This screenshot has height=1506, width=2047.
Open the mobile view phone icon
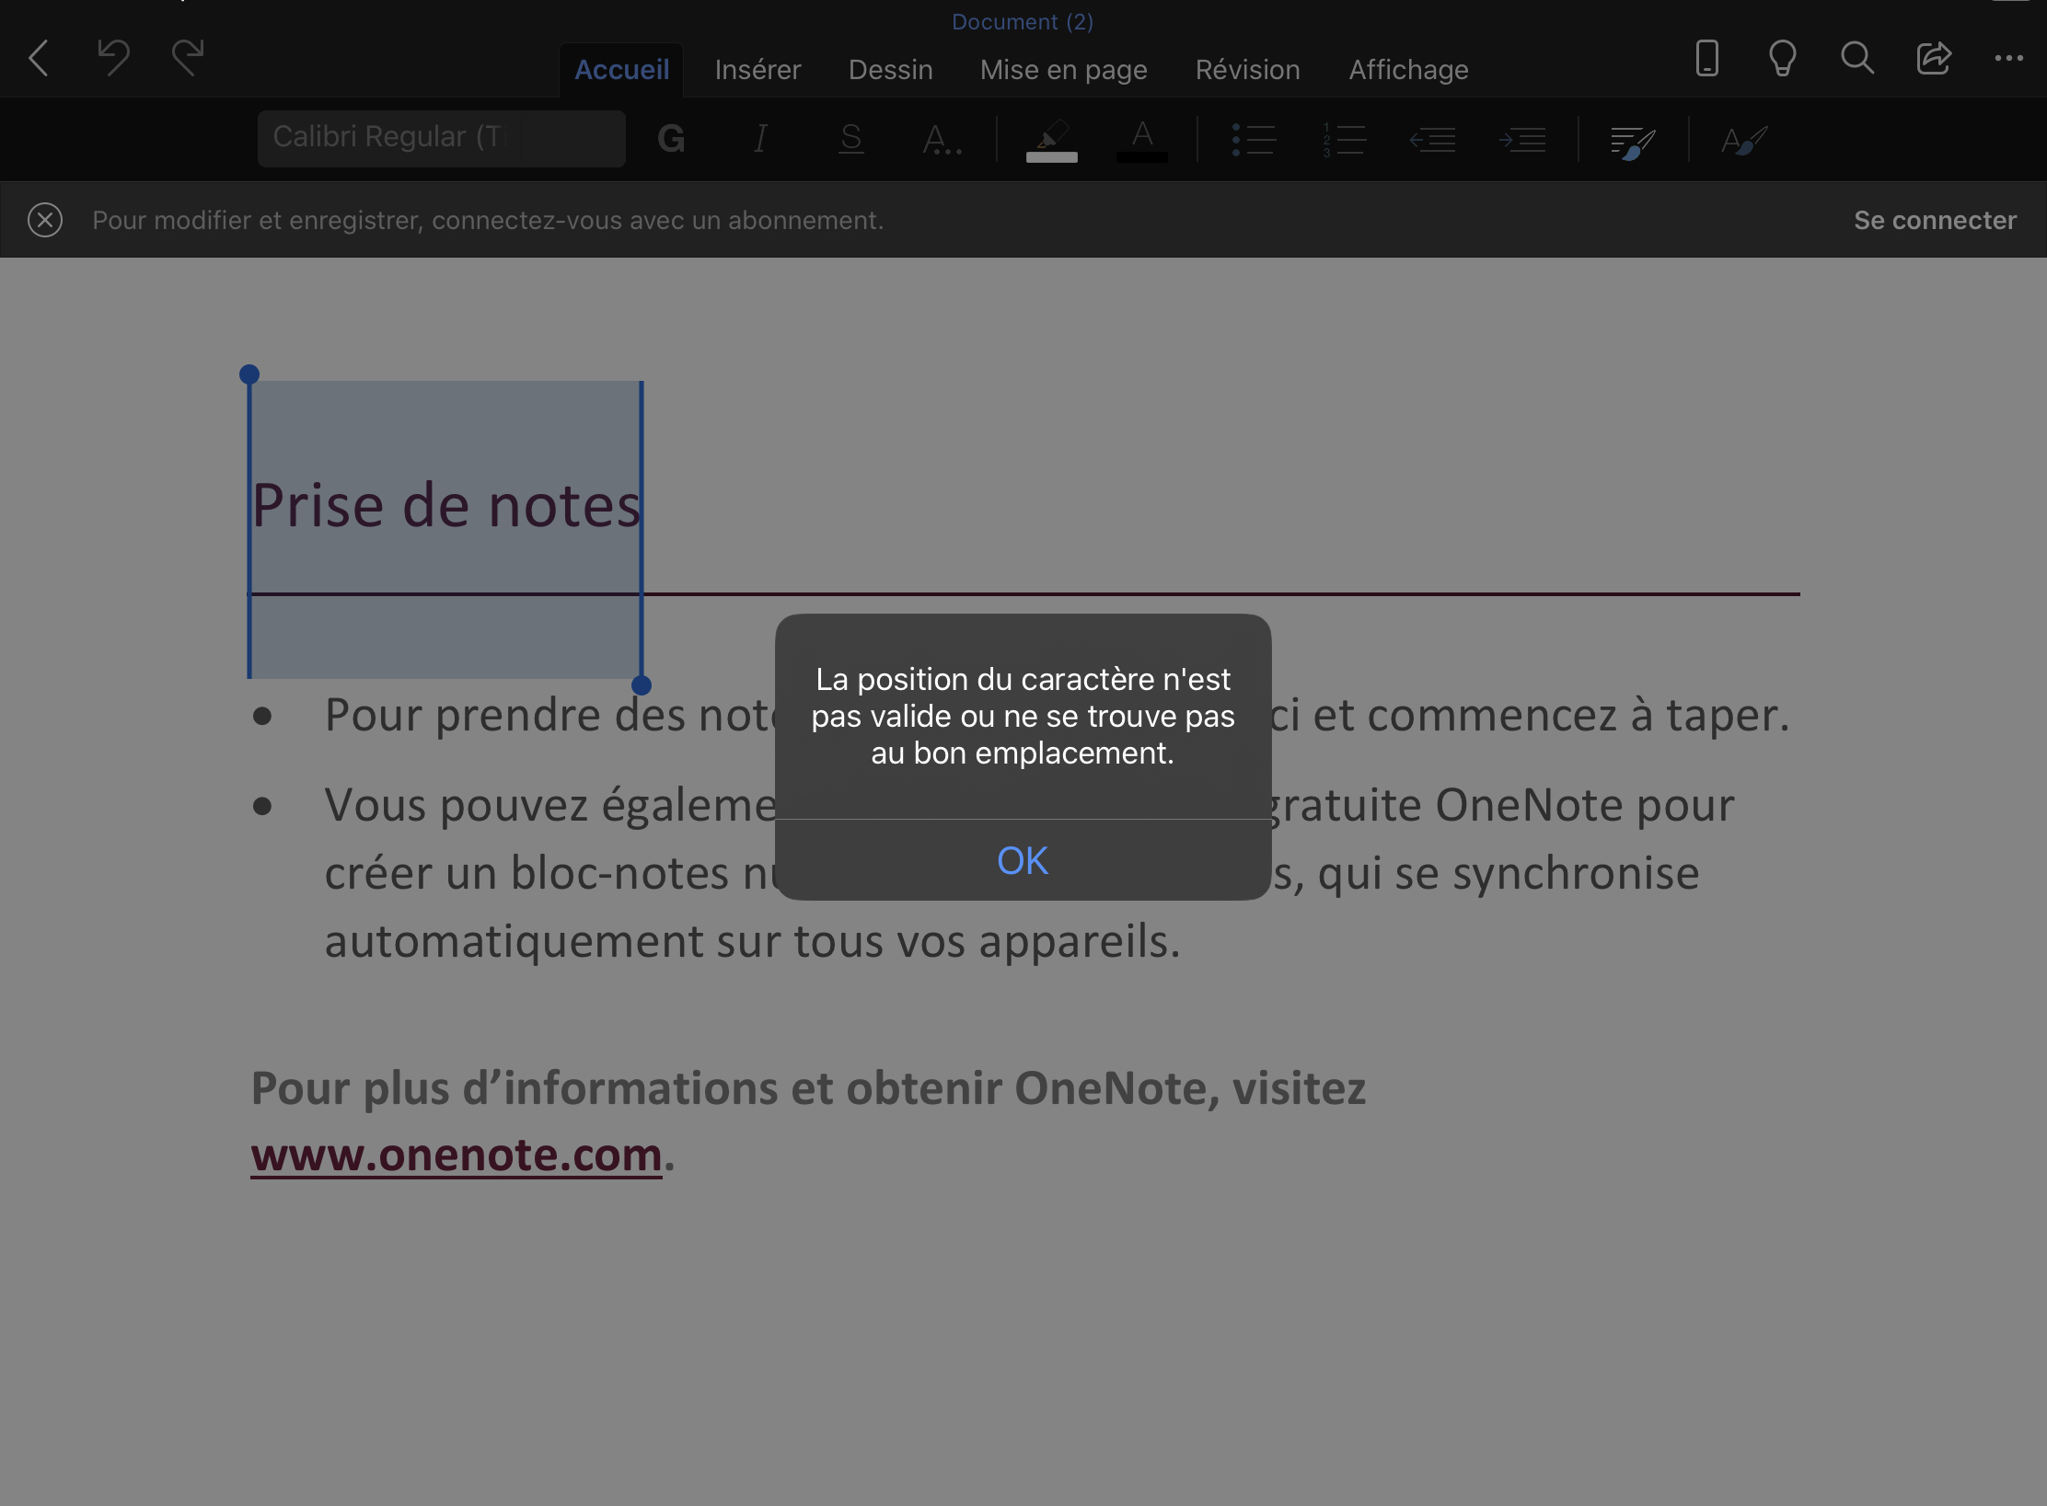(1706, 59)
